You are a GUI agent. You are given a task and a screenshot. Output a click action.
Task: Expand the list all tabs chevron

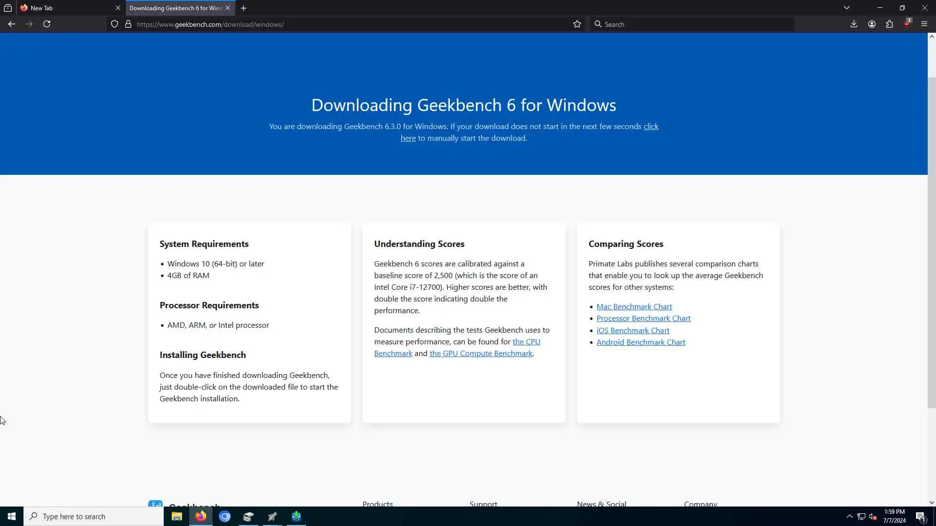(847, 8)
